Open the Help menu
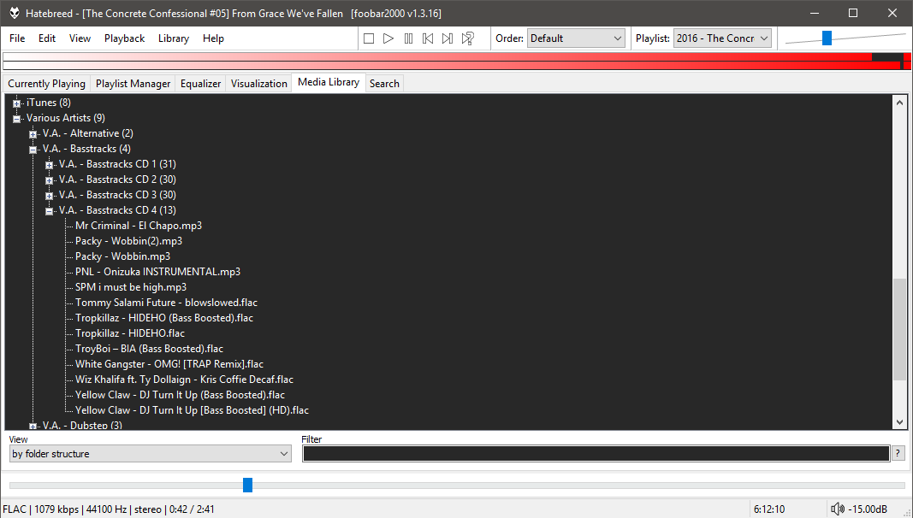The width and height of the screenshot is (913, 518). coord(213,38)
